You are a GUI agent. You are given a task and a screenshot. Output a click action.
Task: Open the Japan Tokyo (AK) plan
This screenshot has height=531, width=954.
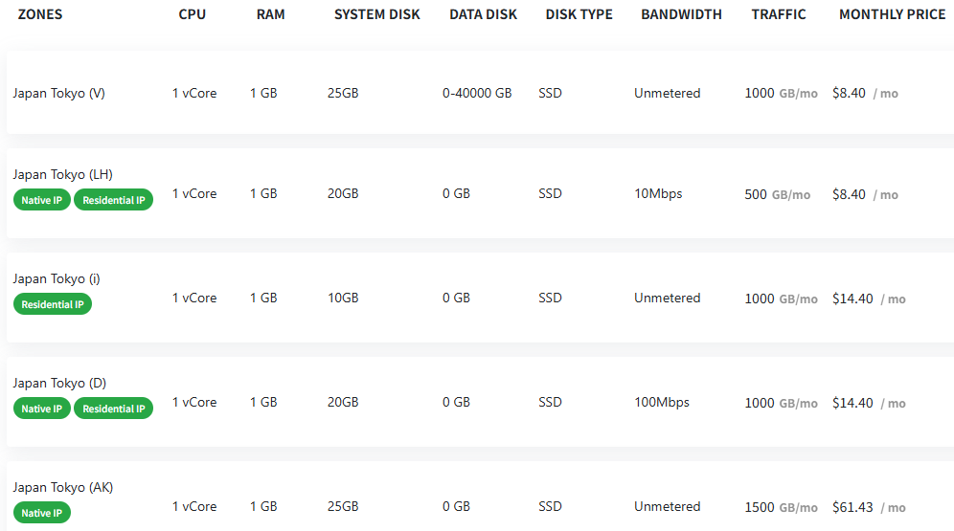point(63,487)
